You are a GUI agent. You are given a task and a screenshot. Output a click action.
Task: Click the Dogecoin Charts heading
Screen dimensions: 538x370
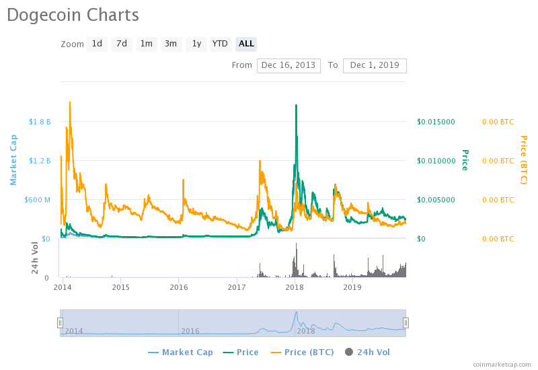73,15
